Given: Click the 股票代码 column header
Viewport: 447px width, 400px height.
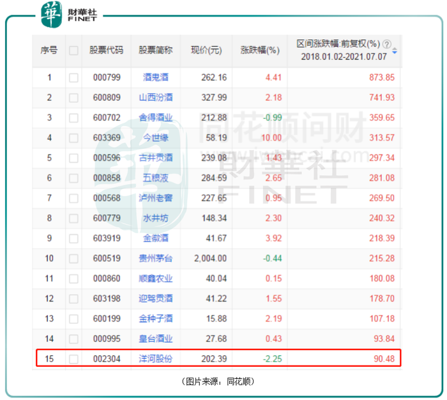Looking at the screenshot, I should point(107,50).
